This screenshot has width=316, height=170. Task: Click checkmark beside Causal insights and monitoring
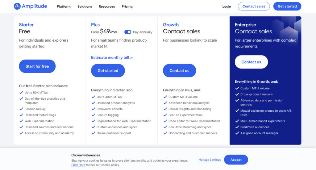tap(165, 109)
